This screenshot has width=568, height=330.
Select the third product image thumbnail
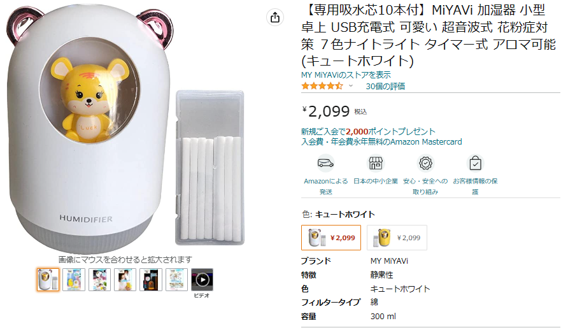tap(99, 280)
